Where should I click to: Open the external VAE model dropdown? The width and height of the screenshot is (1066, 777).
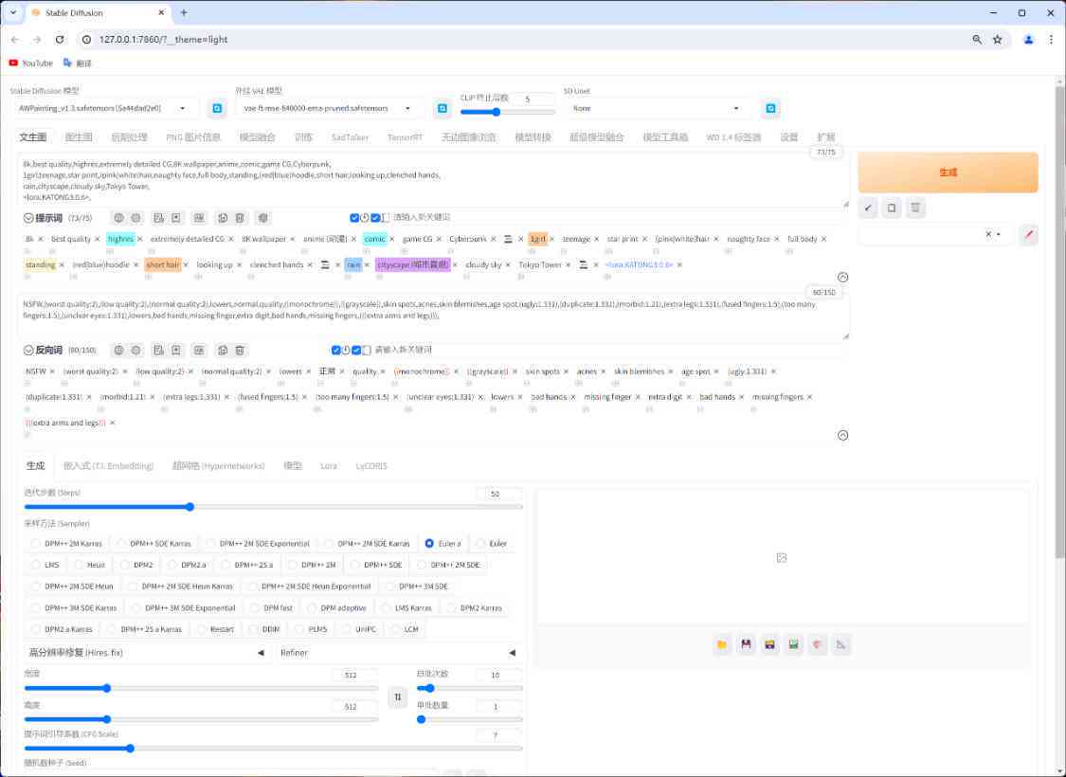[329, 108]
